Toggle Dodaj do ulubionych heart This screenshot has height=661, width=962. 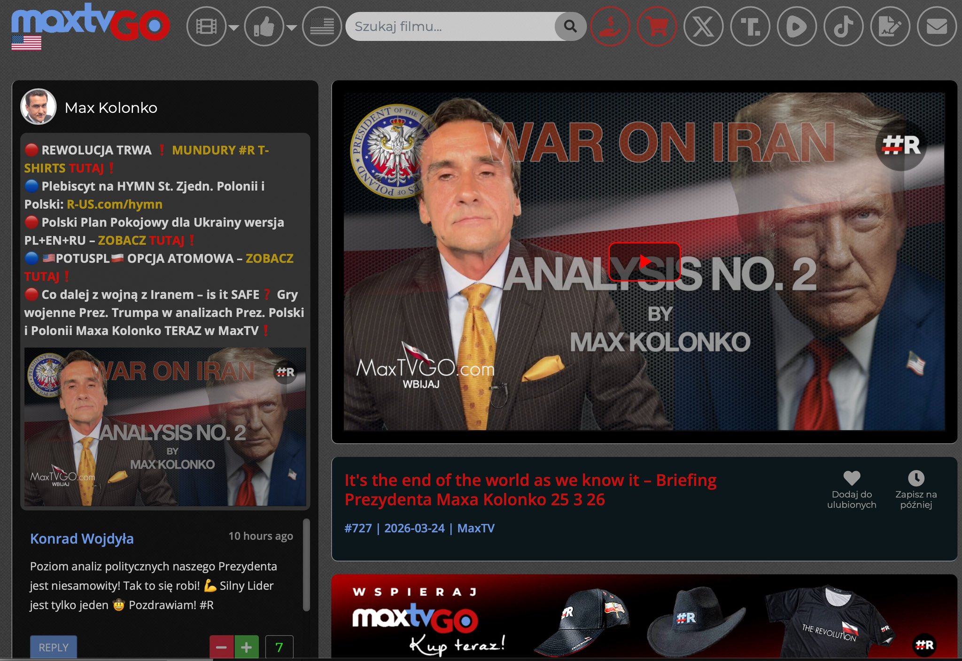[851, 479]
